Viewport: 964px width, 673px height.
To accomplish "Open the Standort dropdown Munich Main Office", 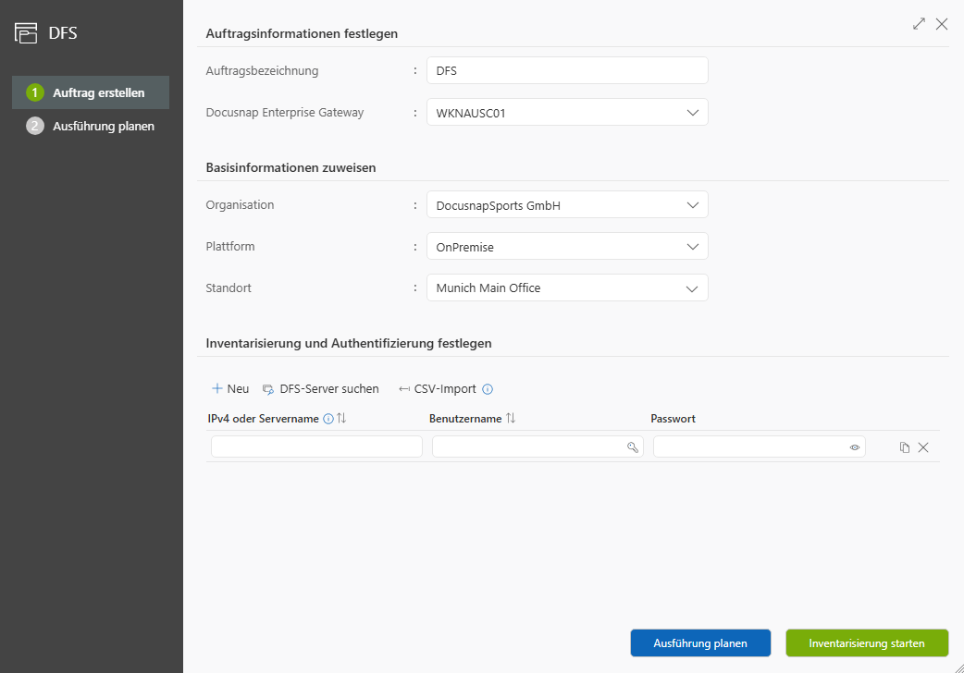I will tap(567, 288).
